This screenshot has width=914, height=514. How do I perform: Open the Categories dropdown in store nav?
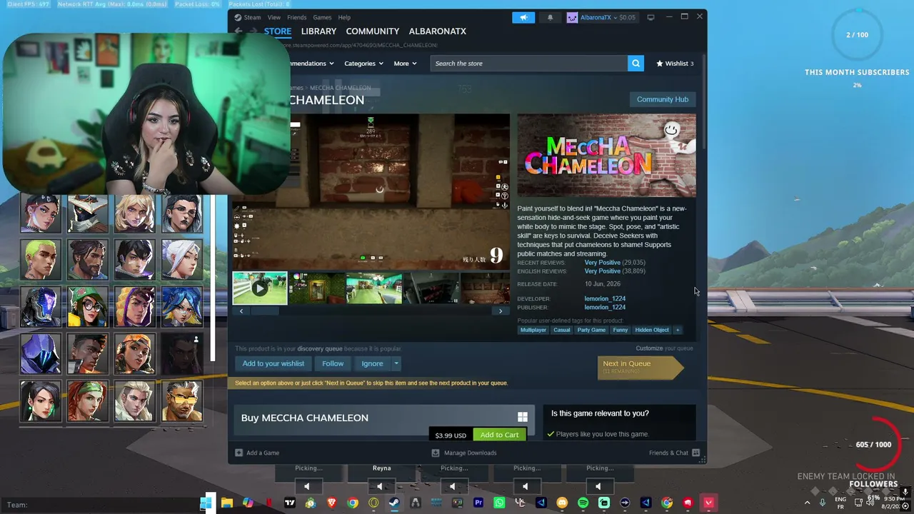(x=363, y=64)
